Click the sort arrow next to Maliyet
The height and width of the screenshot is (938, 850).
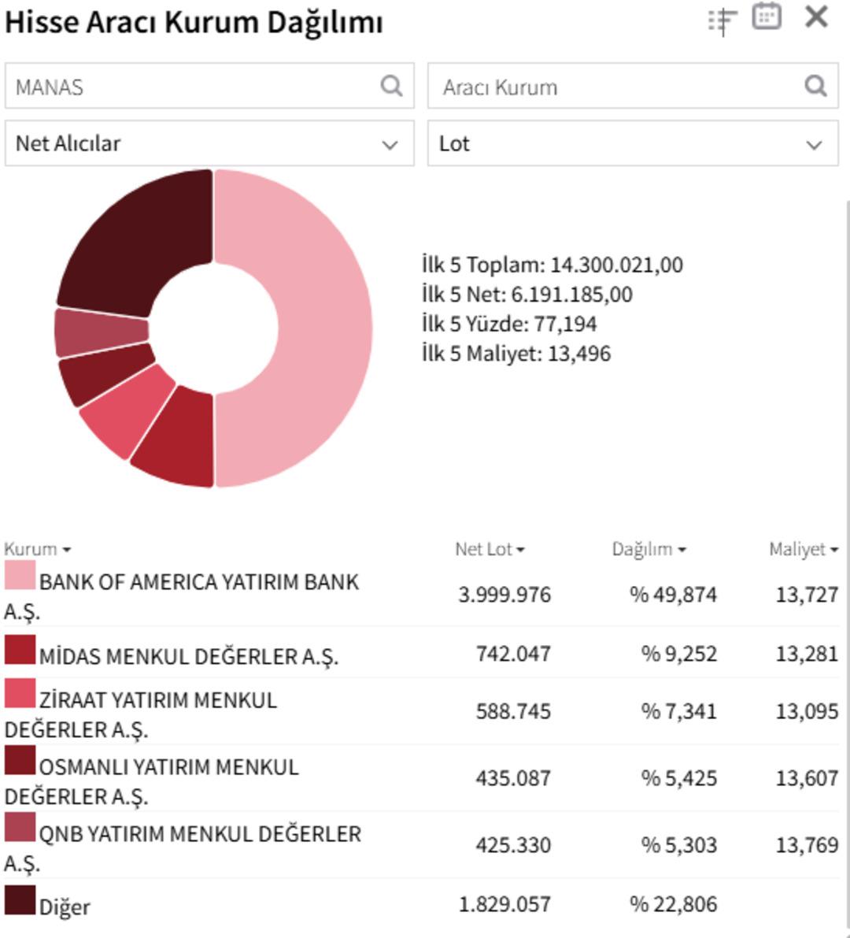tap(833, 550)
